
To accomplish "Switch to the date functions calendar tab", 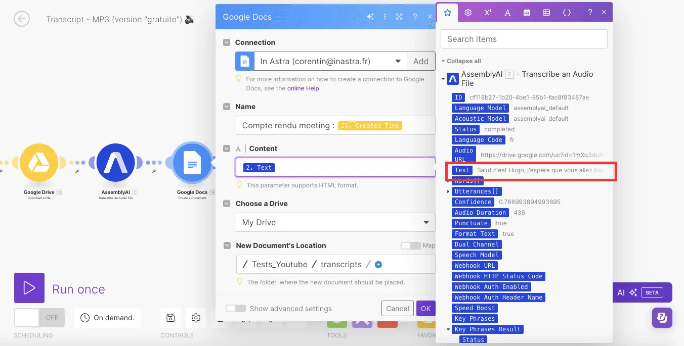I will (527, 13).
